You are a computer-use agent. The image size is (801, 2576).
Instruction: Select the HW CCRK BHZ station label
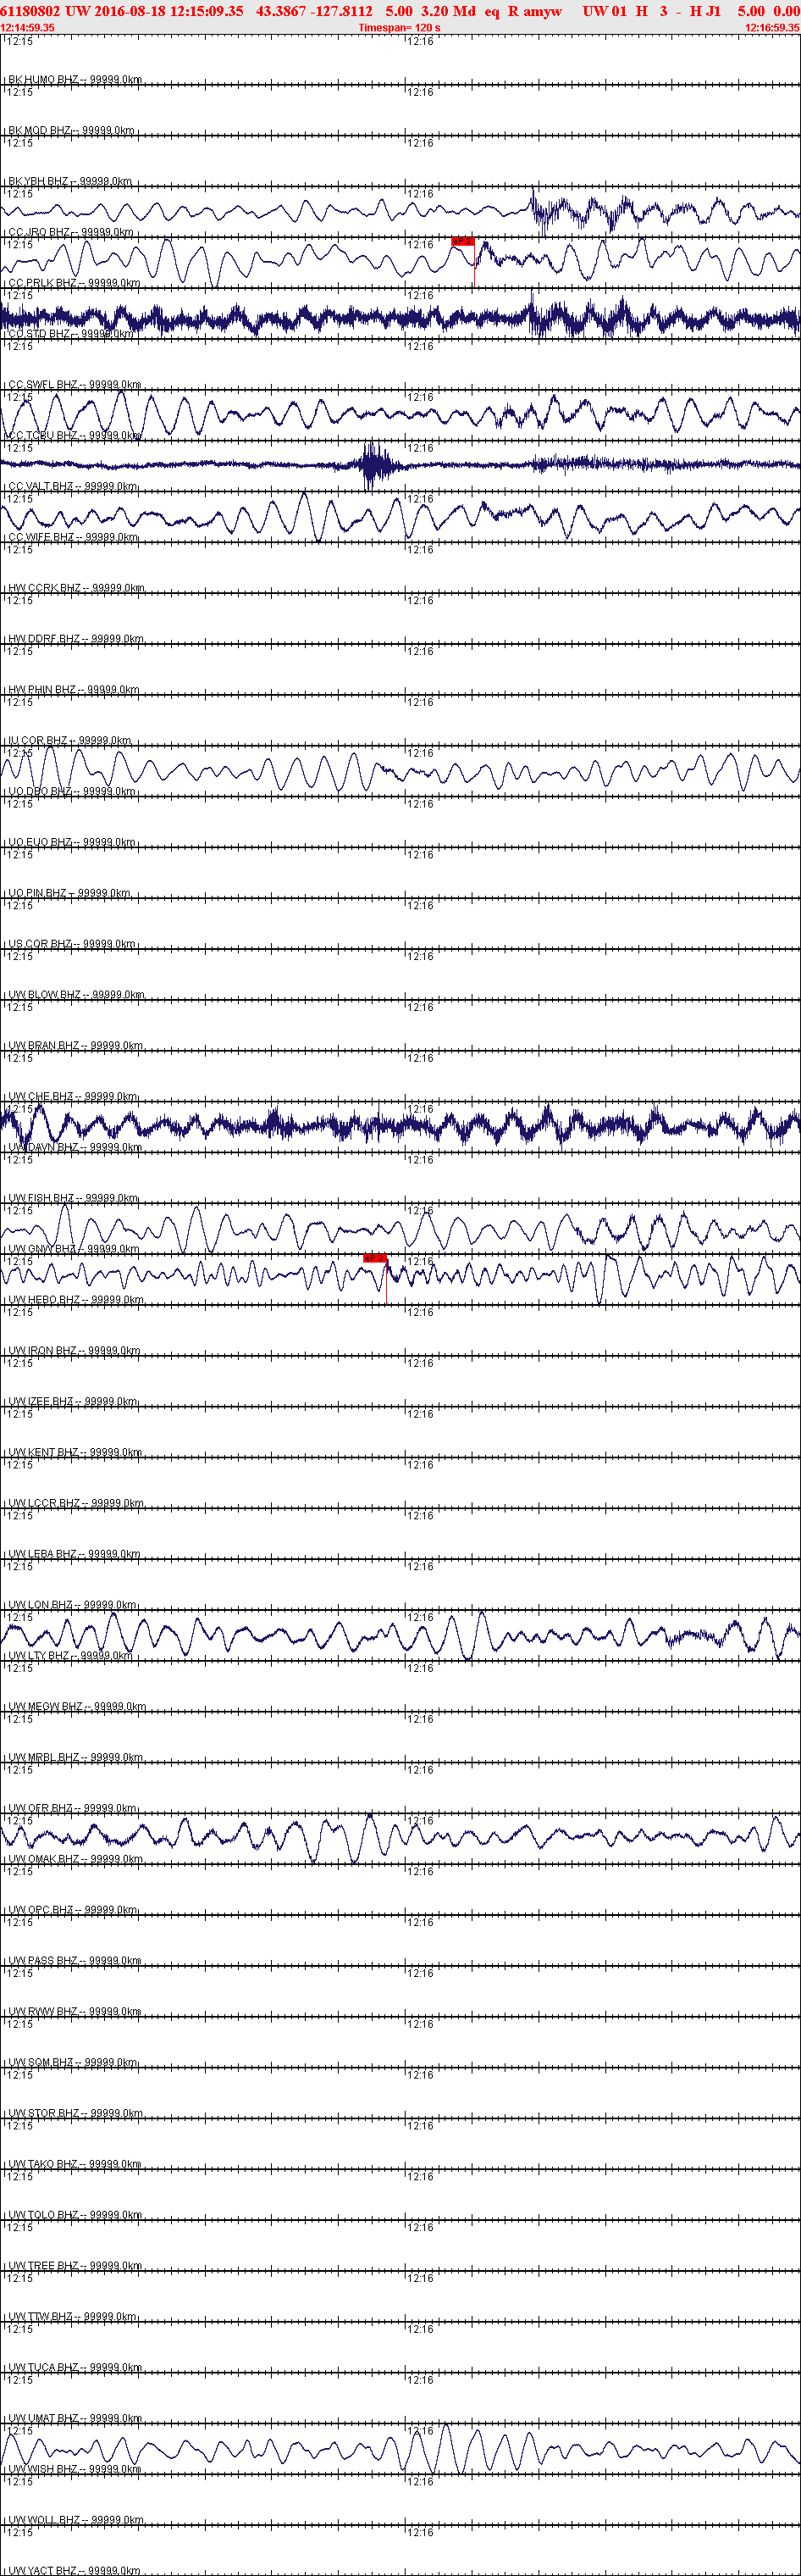pyautogui.click(x=76, y=588)
